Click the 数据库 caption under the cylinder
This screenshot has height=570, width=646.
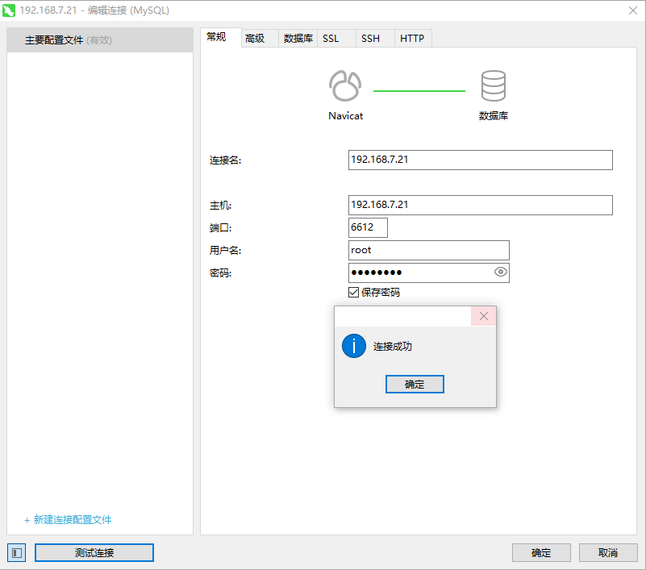click(494, 116)
